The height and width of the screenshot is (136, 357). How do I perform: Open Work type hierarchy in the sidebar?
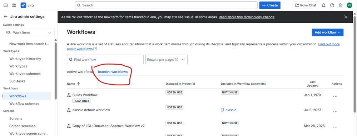[x=25, y=59]
